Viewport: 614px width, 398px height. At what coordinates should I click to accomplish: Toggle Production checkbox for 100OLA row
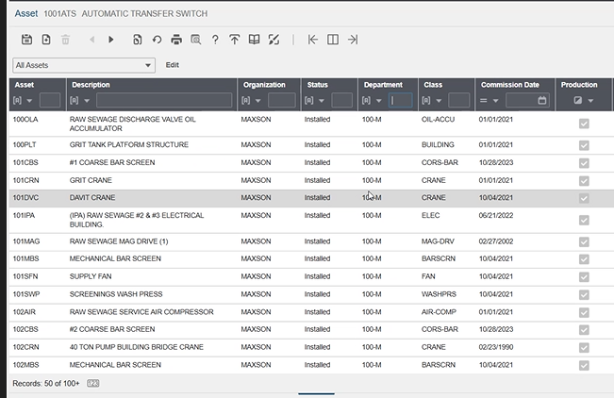coord(584,124)
